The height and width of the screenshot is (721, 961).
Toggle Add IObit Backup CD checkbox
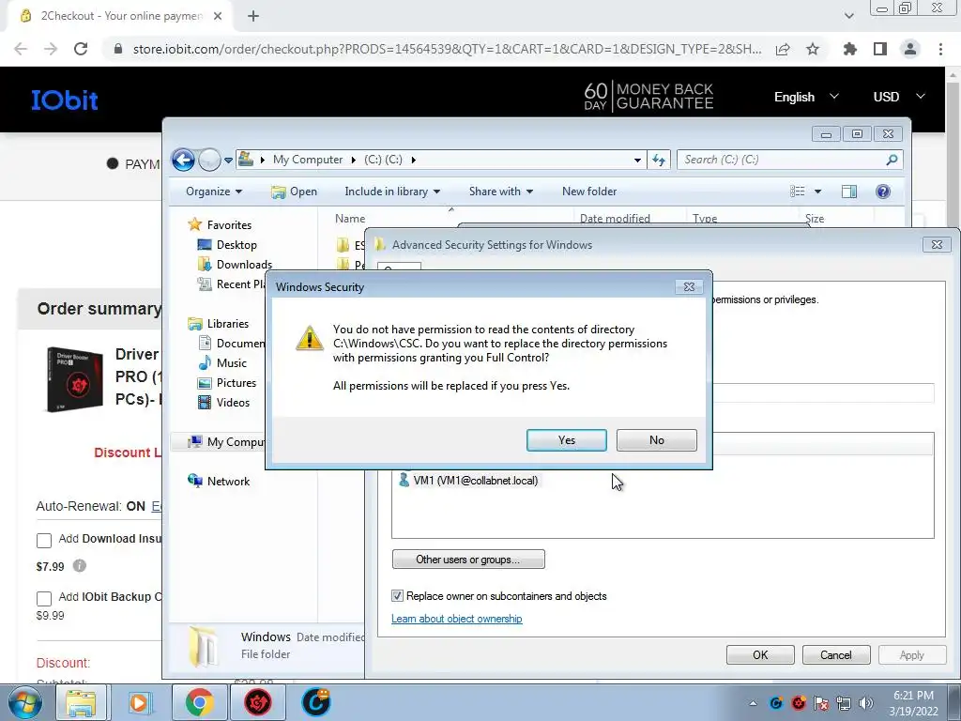click(x=44, y=598)
